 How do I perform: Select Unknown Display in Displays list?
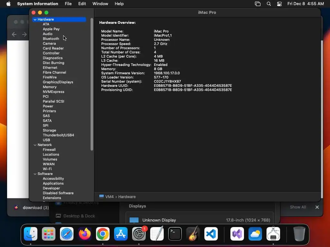click(199, 220)
